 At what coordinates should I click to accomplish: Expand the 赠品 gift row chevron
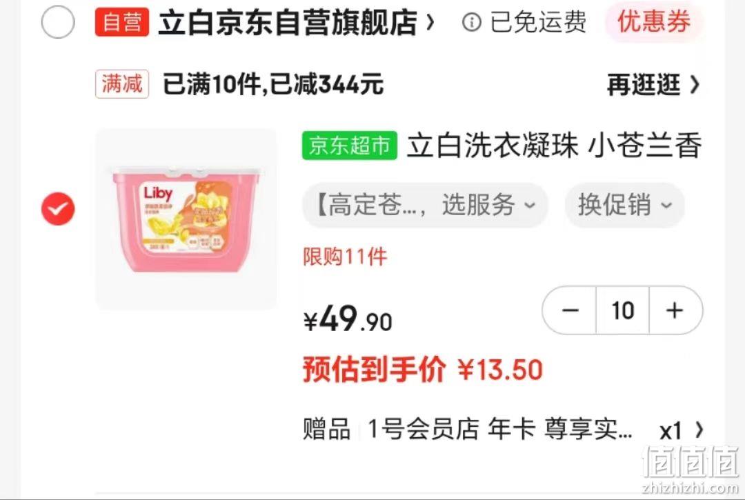(x=699, y=430)
